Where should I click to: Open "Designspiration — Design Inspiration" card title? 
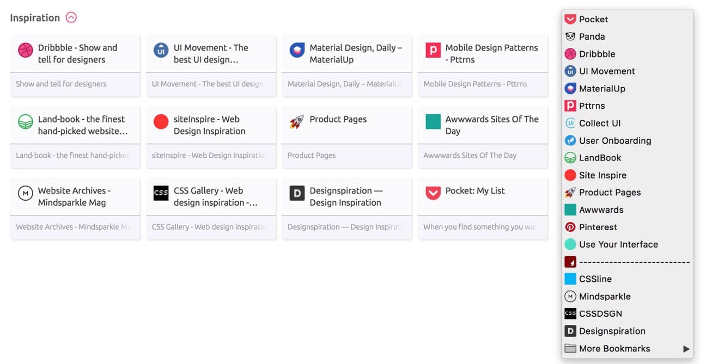point(345,196)
